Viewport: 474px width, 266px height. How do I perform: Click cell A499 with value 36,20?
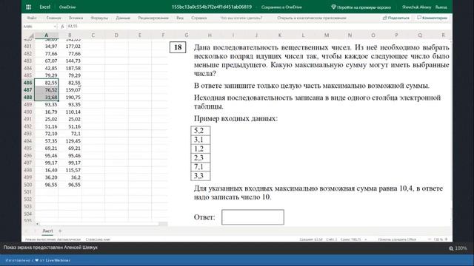tap(47, 177)
